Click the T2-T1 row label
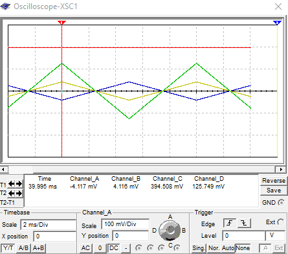This screenshot has width=288, height=254. (7, 203)
